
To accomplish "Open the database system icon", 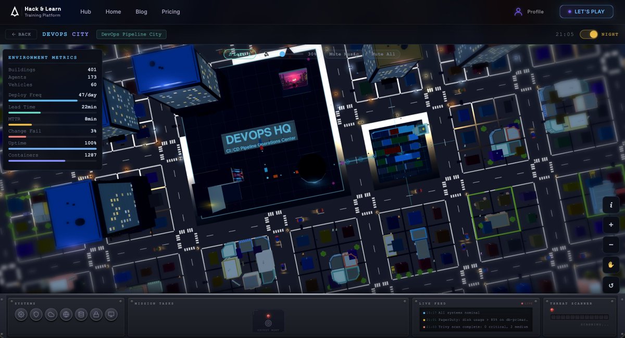I will click(x=81, y=314).
